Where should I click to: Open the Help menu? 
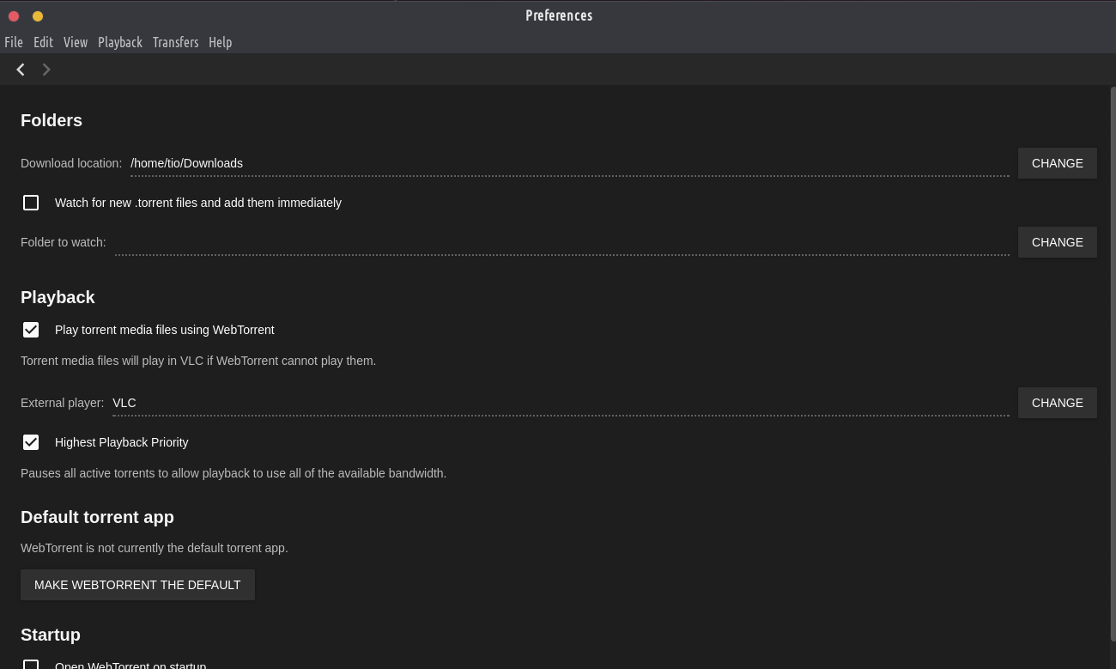(220, 42)
